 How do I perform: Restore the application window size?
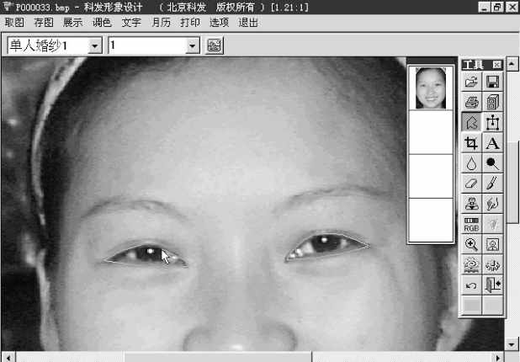498,7
